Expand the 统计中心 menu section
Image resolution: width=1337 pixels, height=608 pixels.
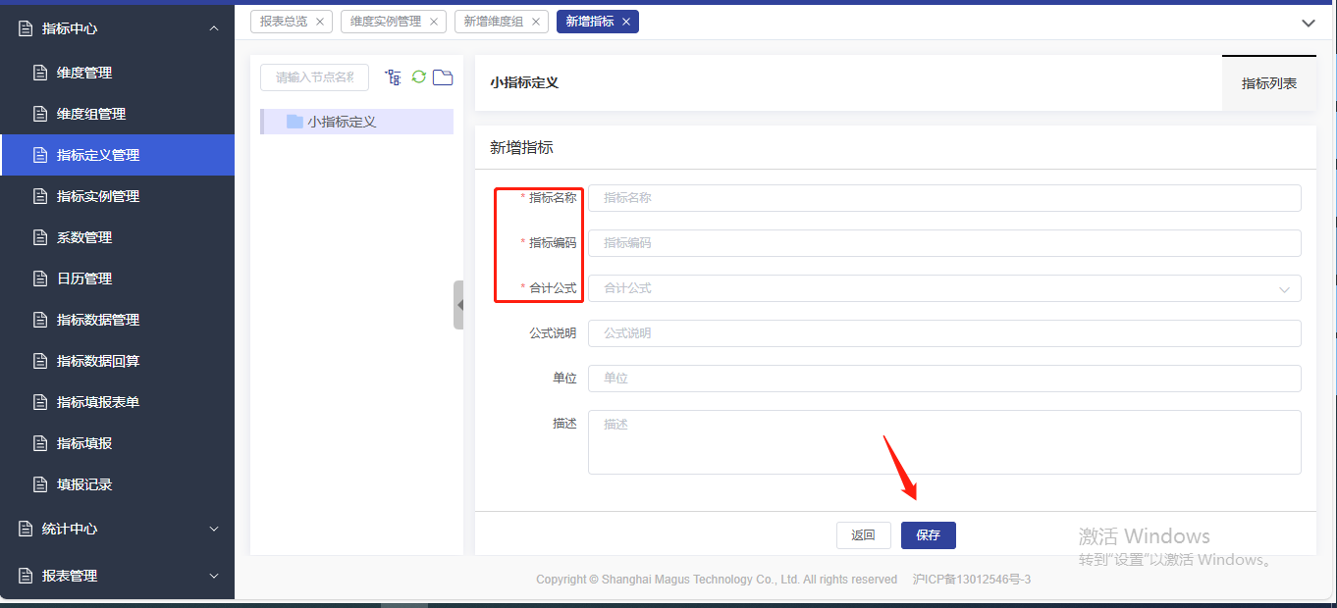click(117, 529)
